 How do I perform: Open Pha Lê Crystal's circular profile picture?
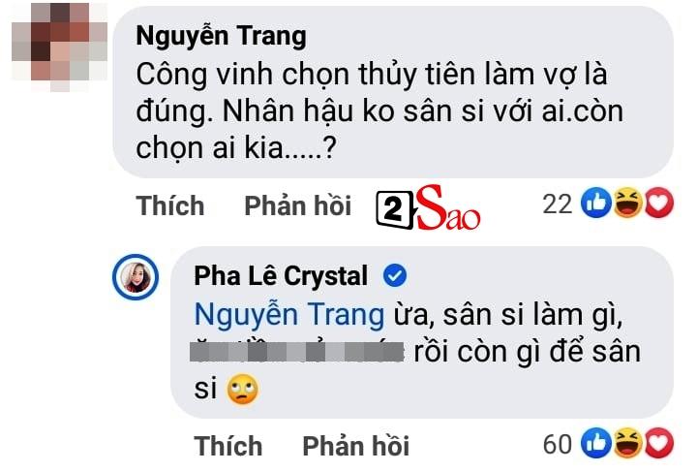(136, 276)
